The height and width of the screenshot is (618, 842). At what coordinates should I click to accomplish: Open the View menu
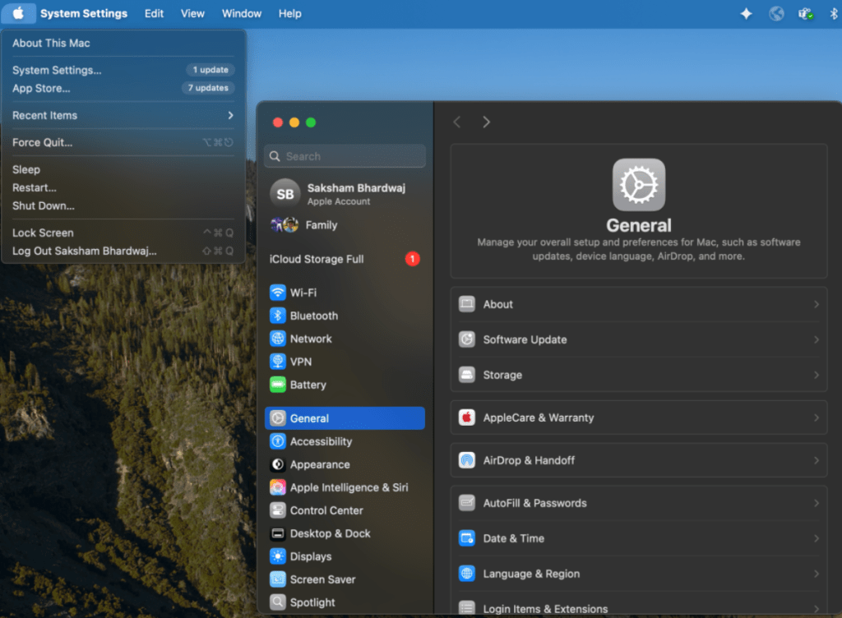coord(192,13)
